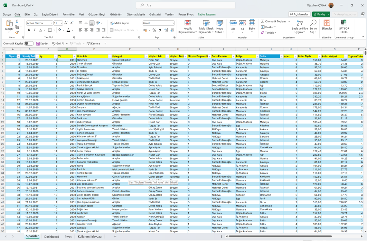The height and width of the screenshot is (241, 367).
Task: Toggle Metni Kaydır wrap text
Action: [x=120, y=23]
